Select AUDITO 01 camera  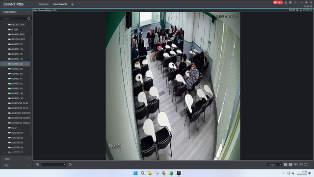15,133
